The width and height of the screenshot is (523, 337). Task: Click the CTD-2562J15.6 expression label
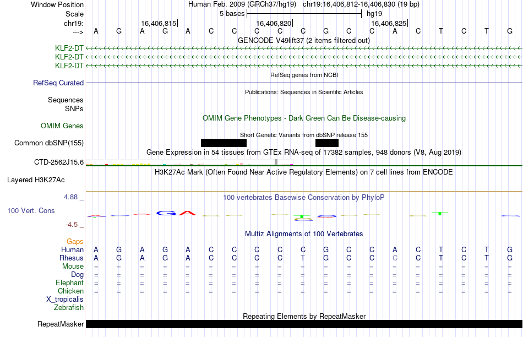click(x=59, y=162)
